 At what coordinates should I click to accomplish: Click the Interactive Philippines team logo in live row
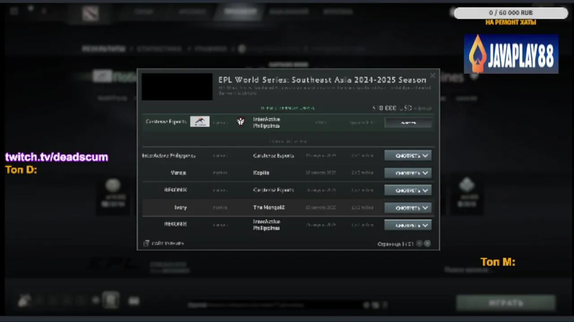point(241,122)
